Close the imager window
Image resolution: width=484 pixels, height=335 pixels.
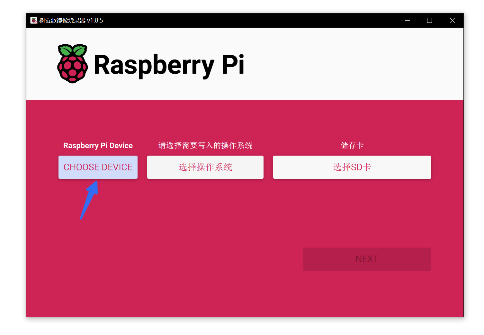click(452, 21)
